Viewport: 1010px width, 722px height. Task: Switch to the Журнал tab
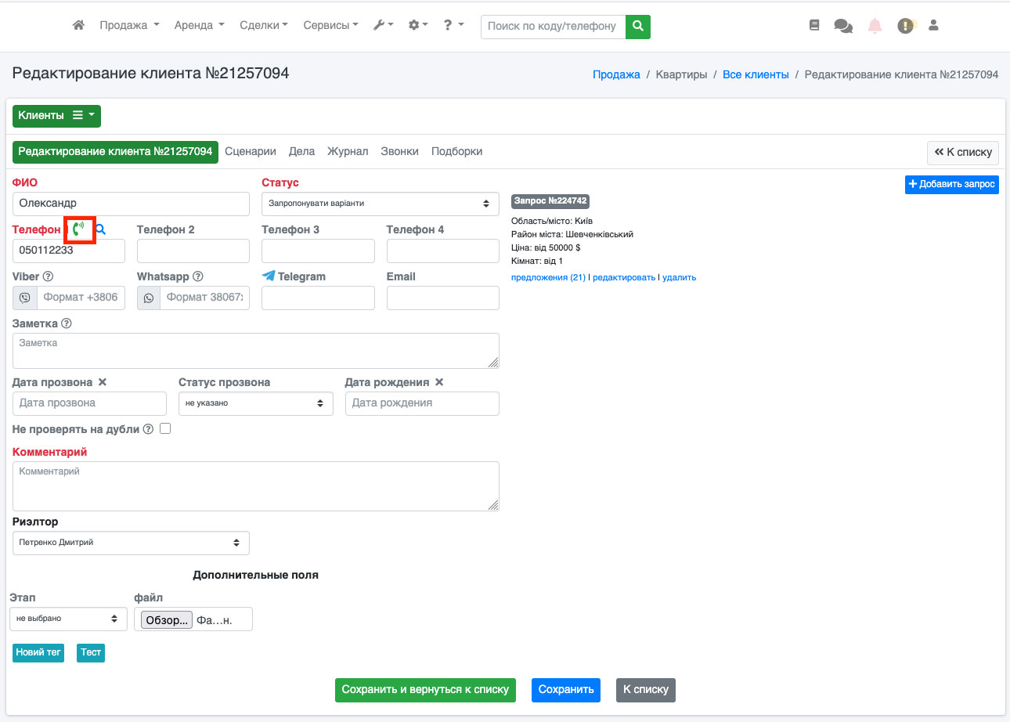tap(348, 151)
